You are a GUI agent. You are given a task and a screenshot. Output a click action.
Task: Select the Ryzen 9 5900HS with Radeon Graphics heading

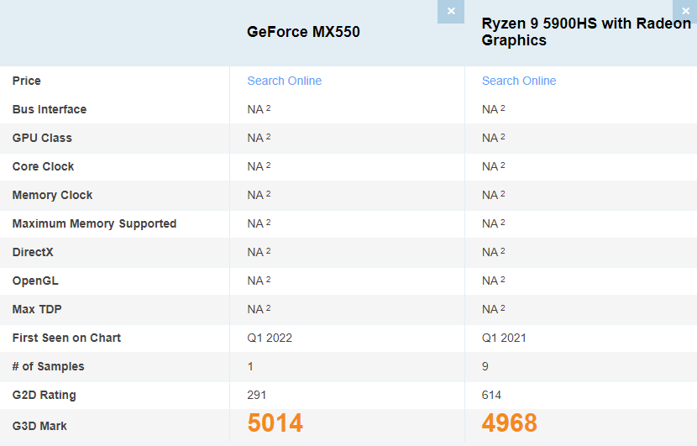pyautogui.click(x=585, y=32)
